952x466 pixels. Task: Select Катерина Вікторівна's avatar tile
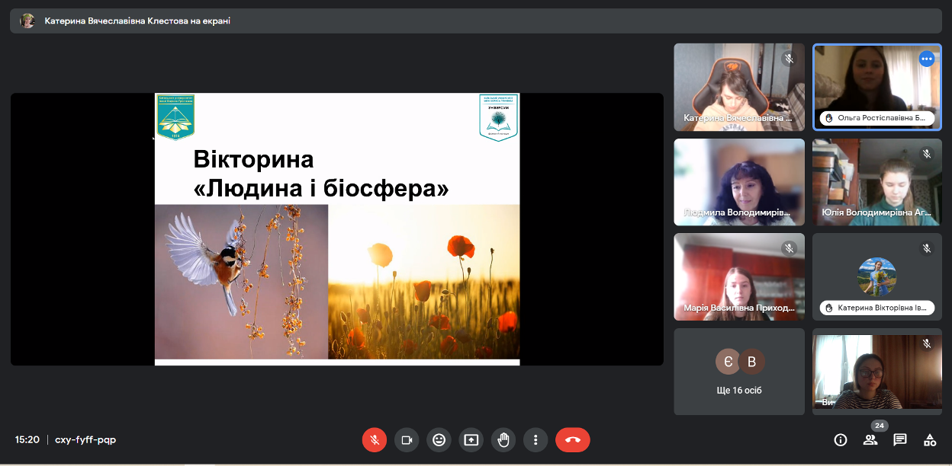point(877,276)
